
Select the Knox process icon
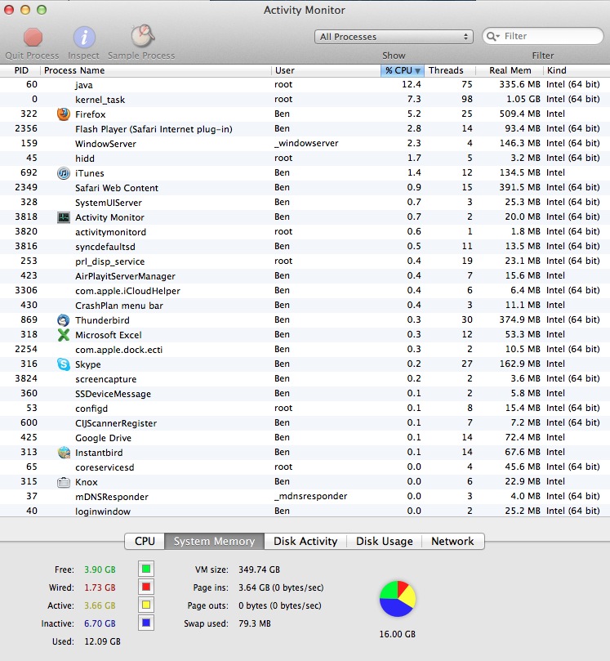[64, 482]
